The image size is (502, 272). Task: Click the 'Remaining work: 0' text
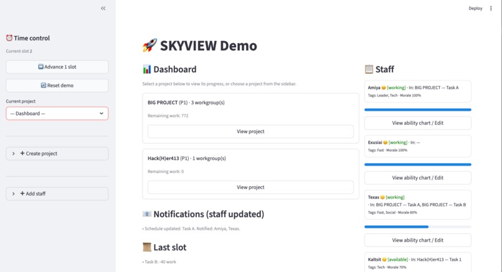coord(166,172)
